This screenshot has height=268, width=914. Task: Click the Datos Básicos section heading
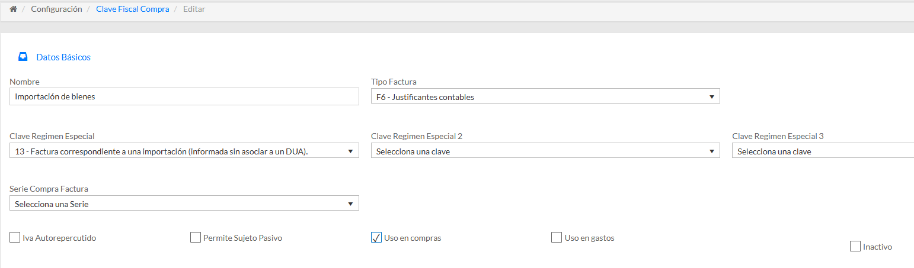63,57
